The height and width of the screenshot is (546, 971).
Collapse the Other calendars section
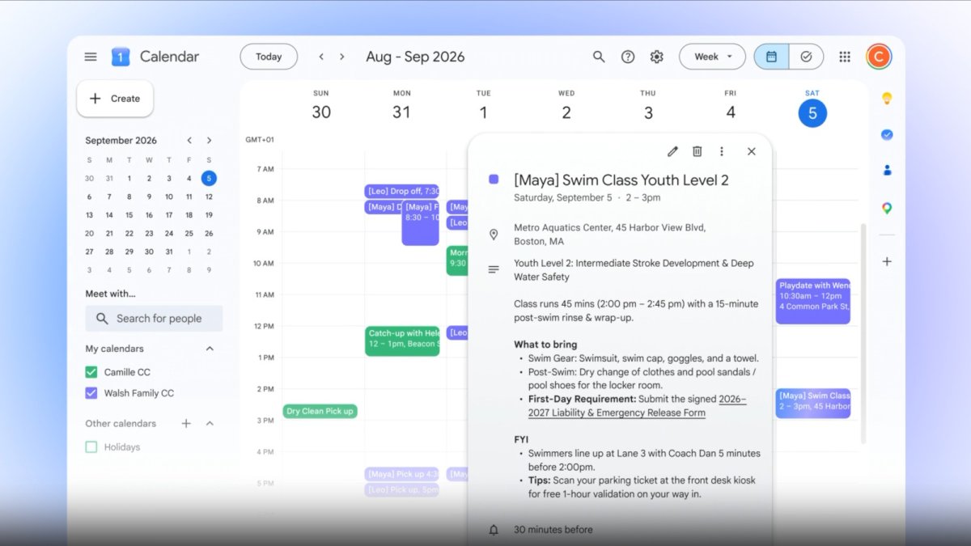click(210, 423)
